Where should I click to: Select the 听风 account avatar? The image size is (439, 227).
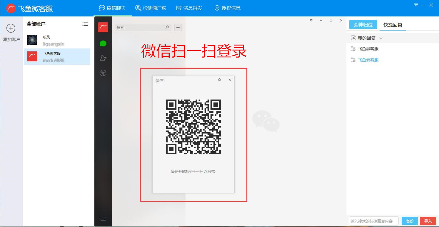(x=32, y=40)
